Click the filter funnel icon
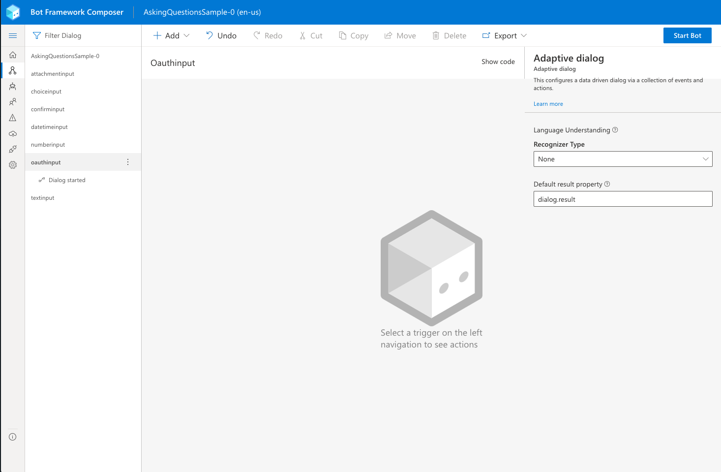Image resolution: width=721 pixels, height=472 pixels. point(37,35)
